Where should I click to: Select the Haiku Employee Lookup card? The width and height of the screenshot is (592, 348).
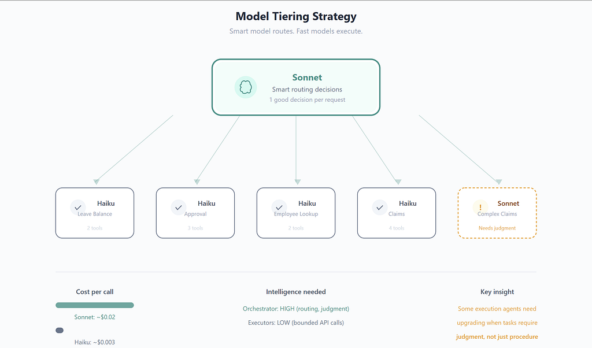pos(296,213)
